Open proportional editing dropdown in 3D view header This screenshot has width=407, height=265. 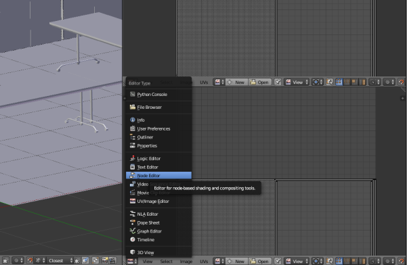[18, 260]
